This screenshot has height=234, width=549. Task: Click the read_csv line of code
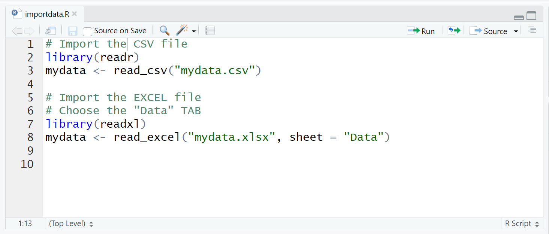pyautogui.click(x=153, y=70)
